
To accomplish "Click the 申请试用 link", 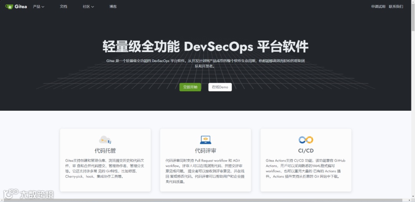I will 378,7.
